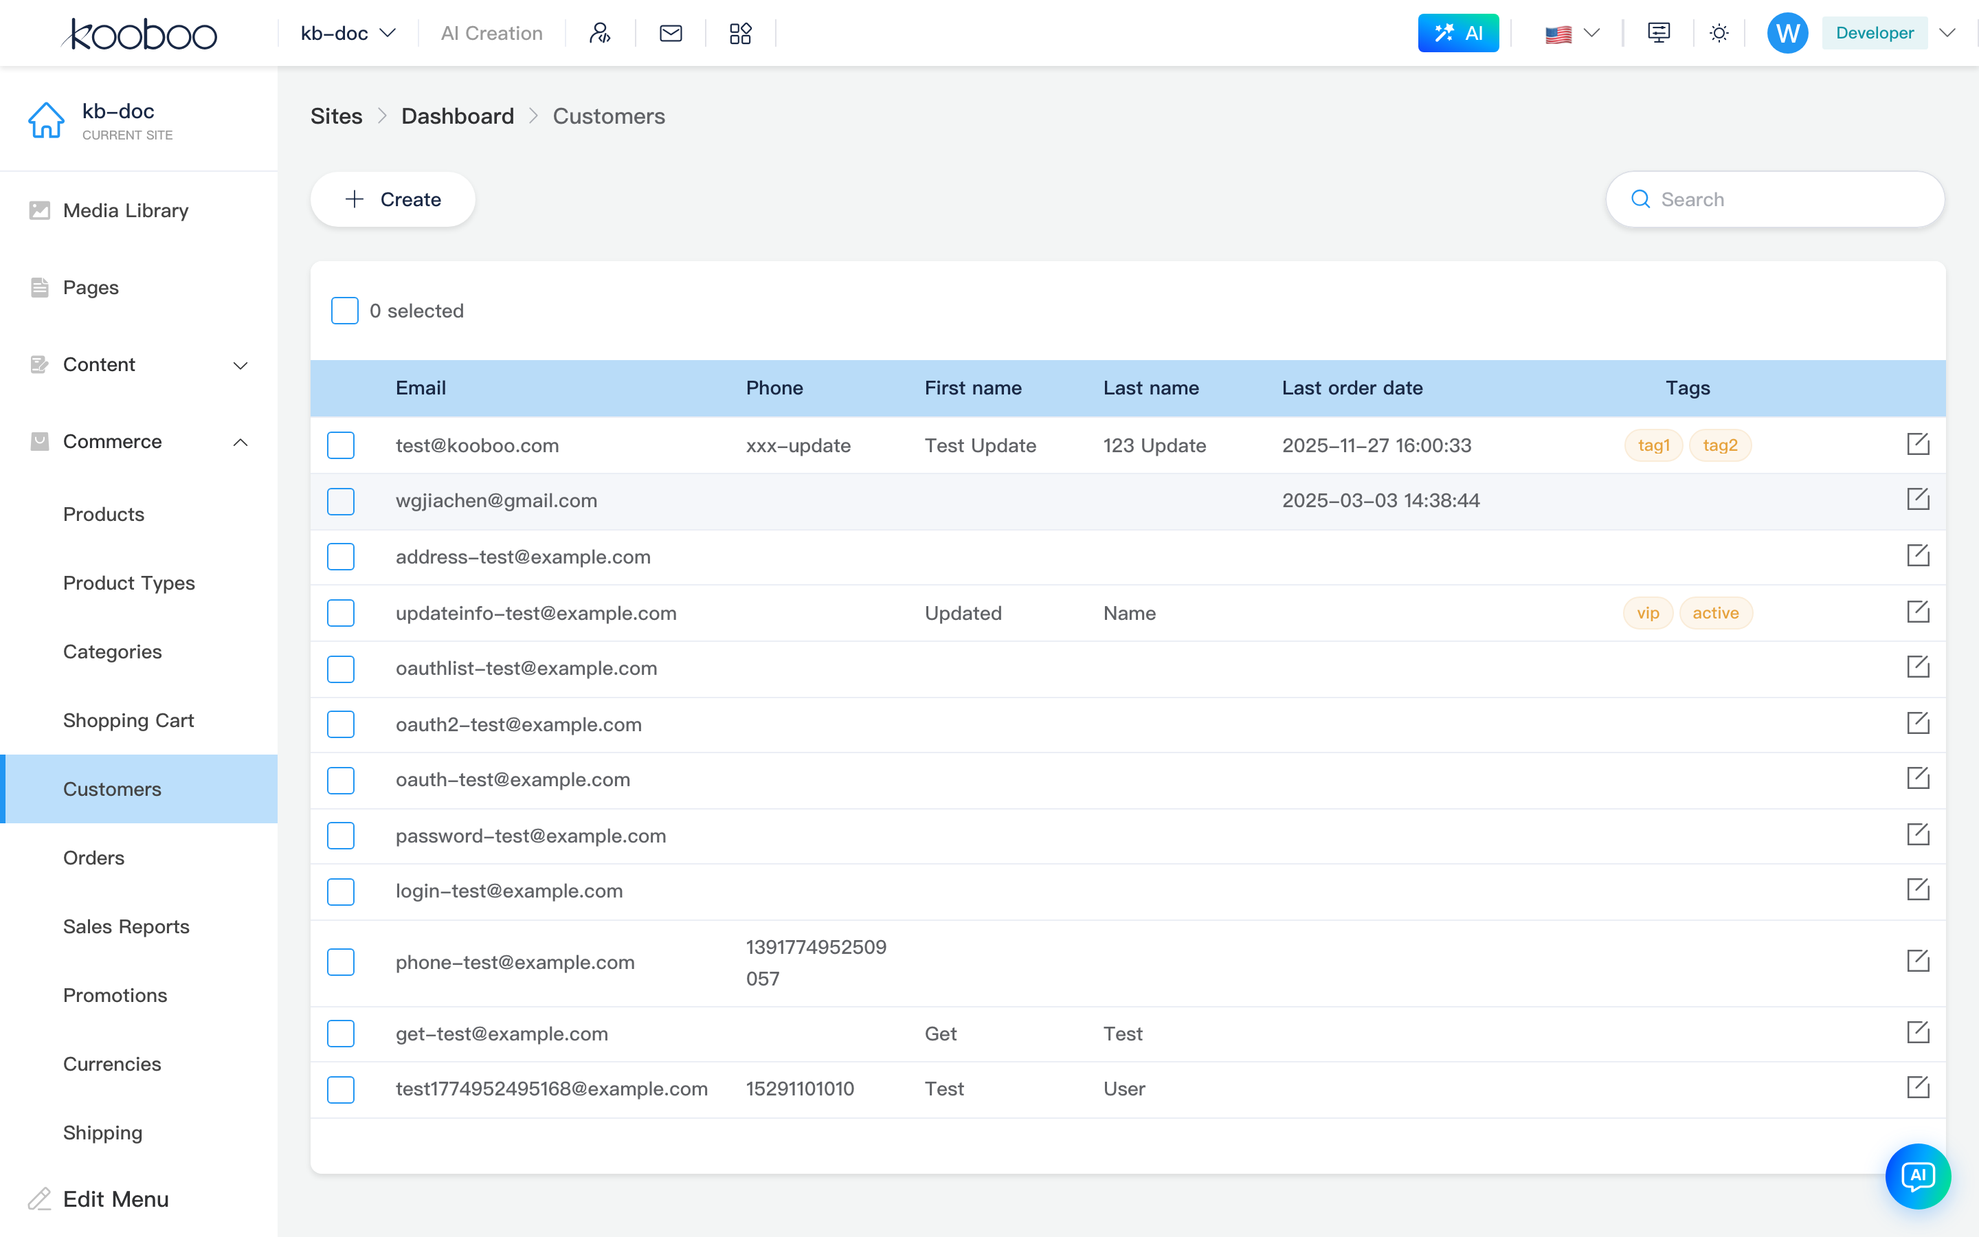Check the box for updateinfo-test@example.com
The width and height of the screenshot is (1979, 1237).
pos(340,613)
